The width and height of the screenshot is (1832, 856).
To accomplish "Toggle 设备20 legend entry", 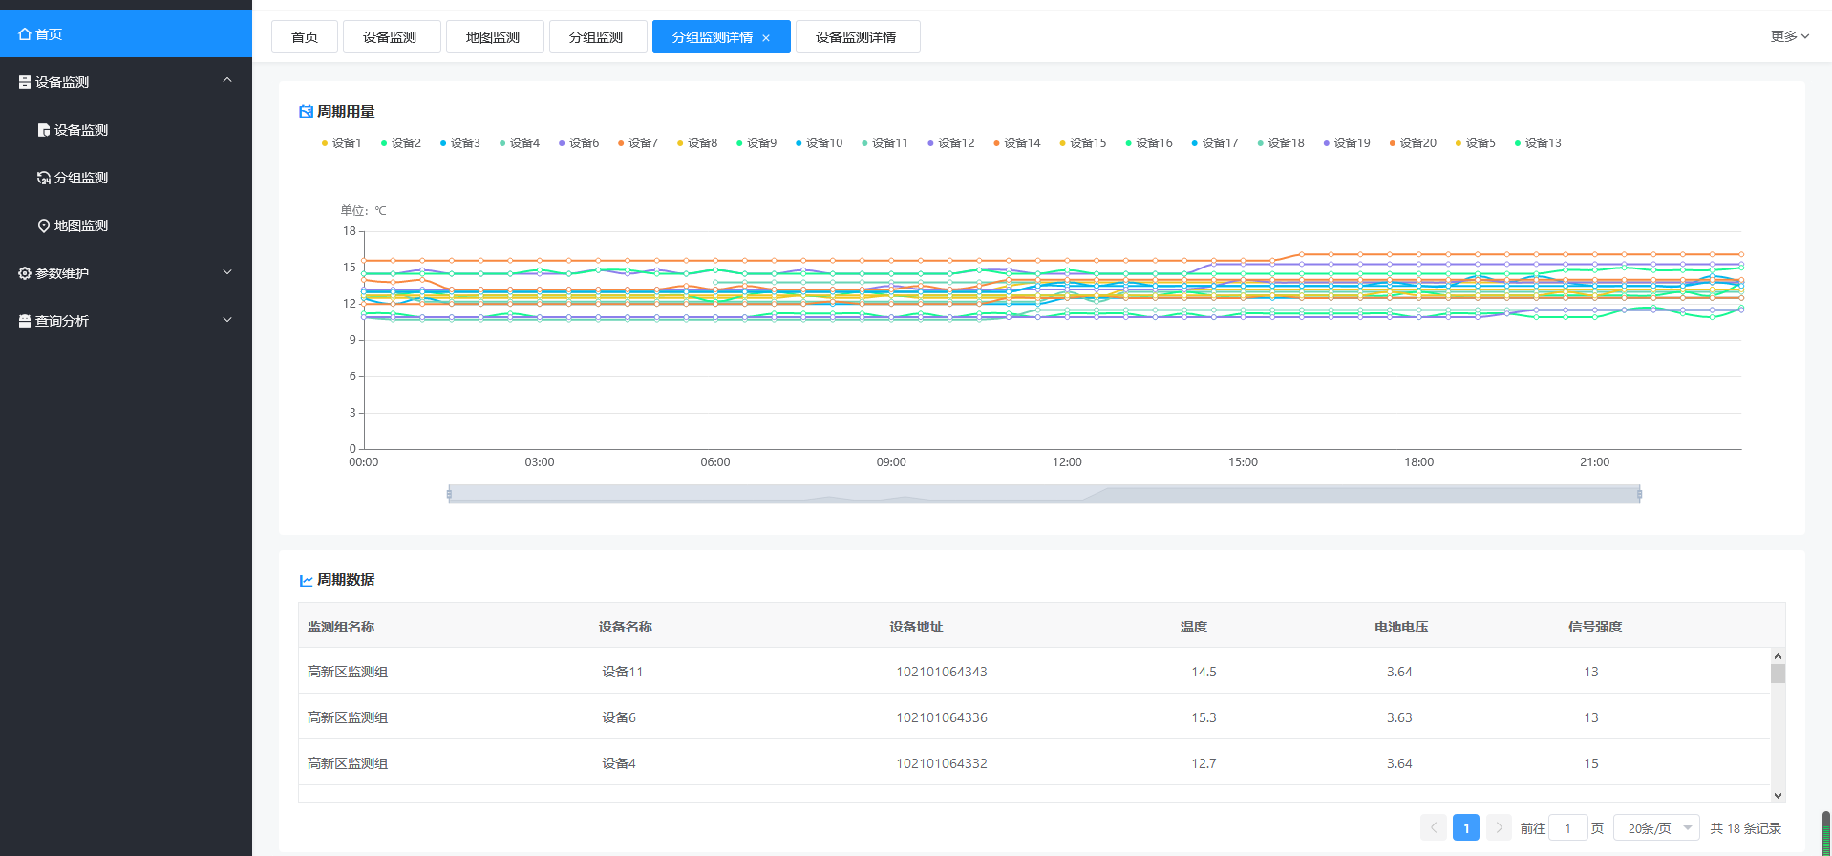I will coord(1413,143).
